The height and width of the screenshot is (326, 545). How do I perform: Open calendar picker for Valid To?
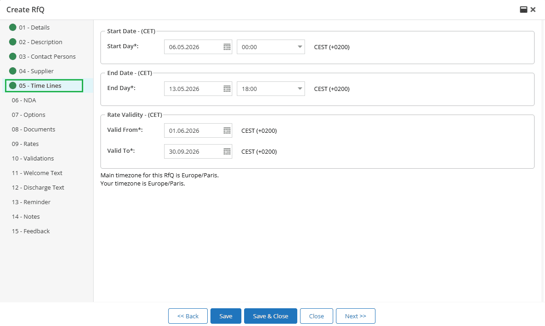click(227, 151)
